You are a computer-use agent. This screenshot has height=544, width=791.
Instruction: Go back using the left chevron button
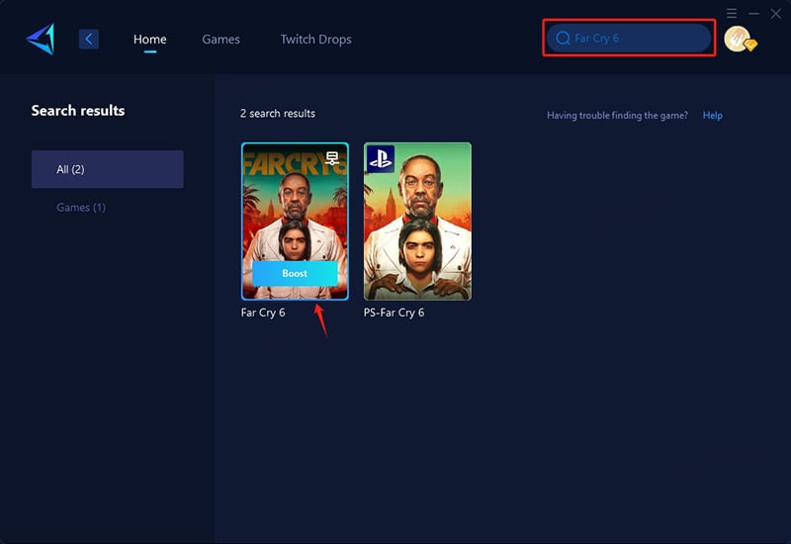pos(89,40)
